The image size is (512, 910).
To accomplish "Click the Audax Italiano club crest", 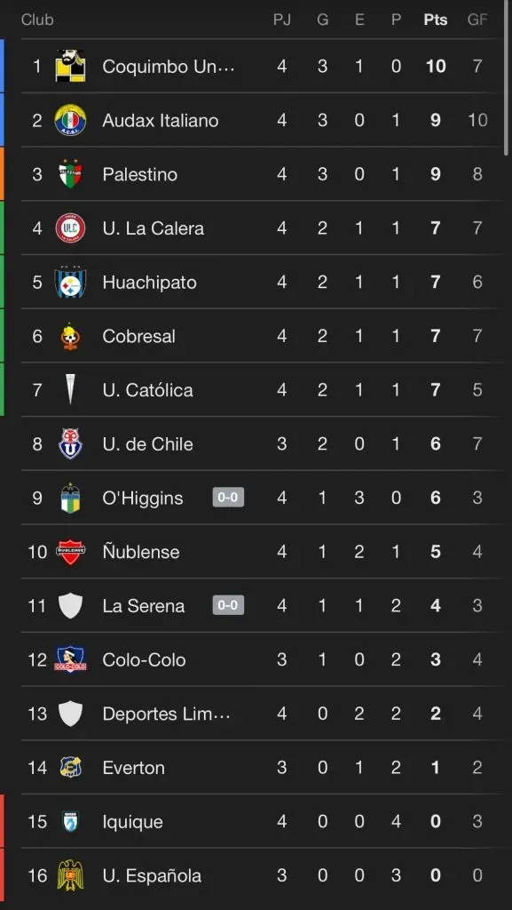I will tap(70, 120).
